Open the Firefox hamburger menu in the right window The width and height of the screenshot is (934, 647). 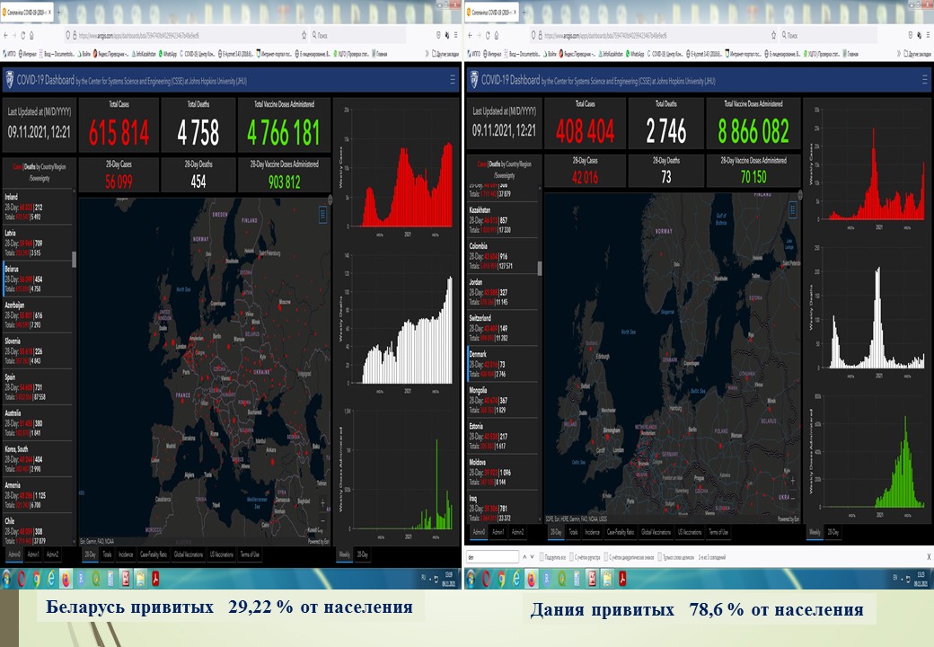pyautogui.click(x=928, y=35)
